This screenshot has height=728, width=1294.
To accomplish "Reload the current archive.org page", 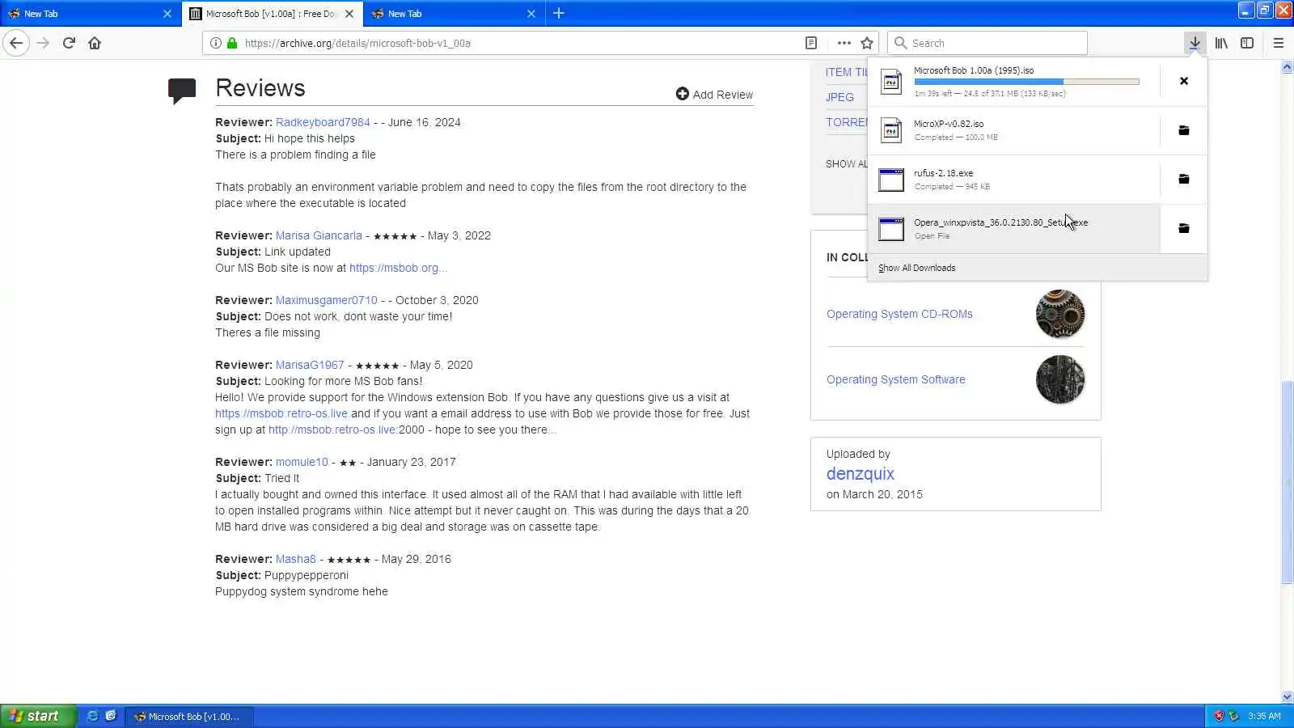I will click(x=69, y=43).
